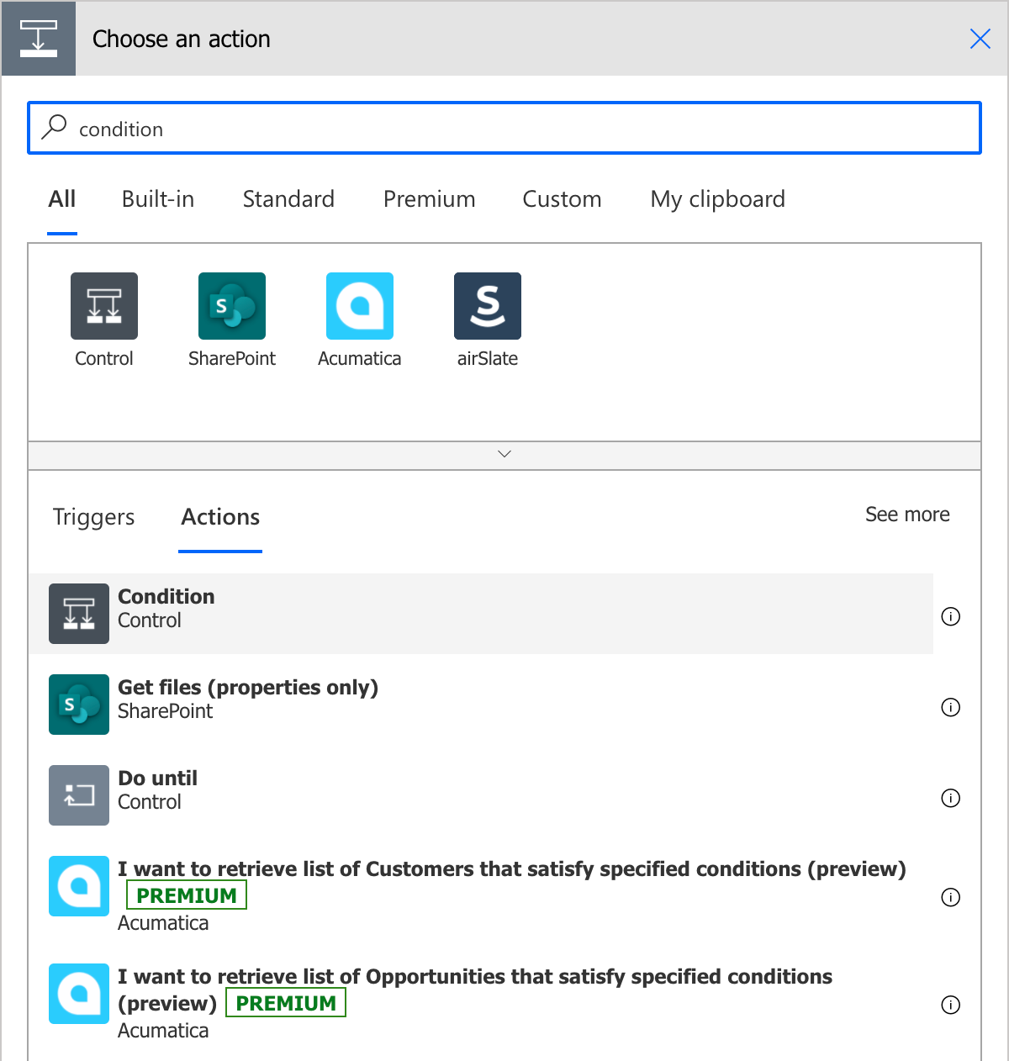Choose the Condition action
Viewport: 1009px width, 1061px height.
(481, 614)
